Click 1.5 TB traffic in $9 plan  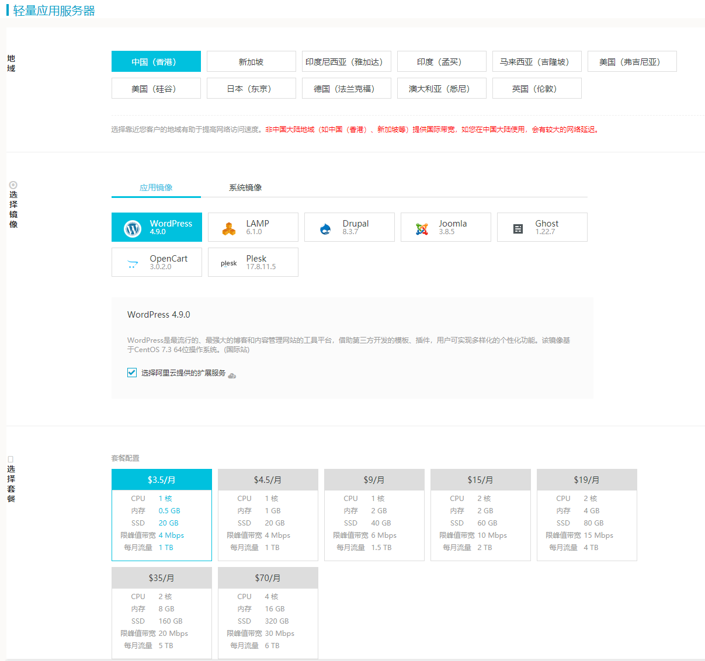(x=381, y=548)
